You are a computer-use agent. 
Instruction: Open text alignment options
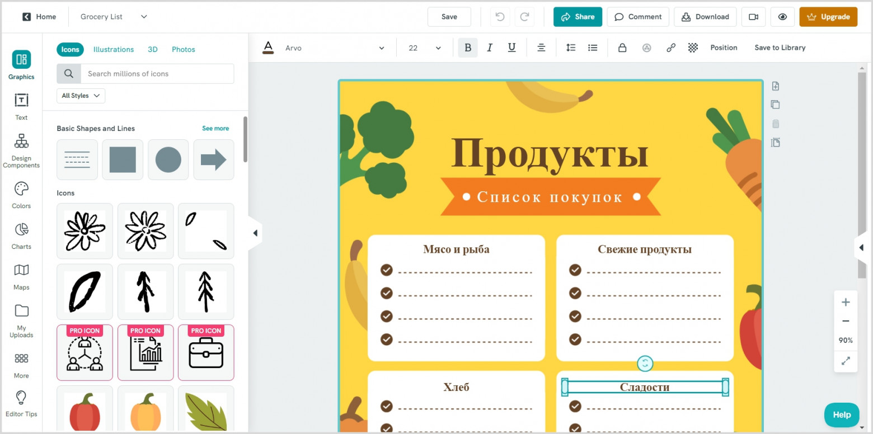[x=541, y=48]
